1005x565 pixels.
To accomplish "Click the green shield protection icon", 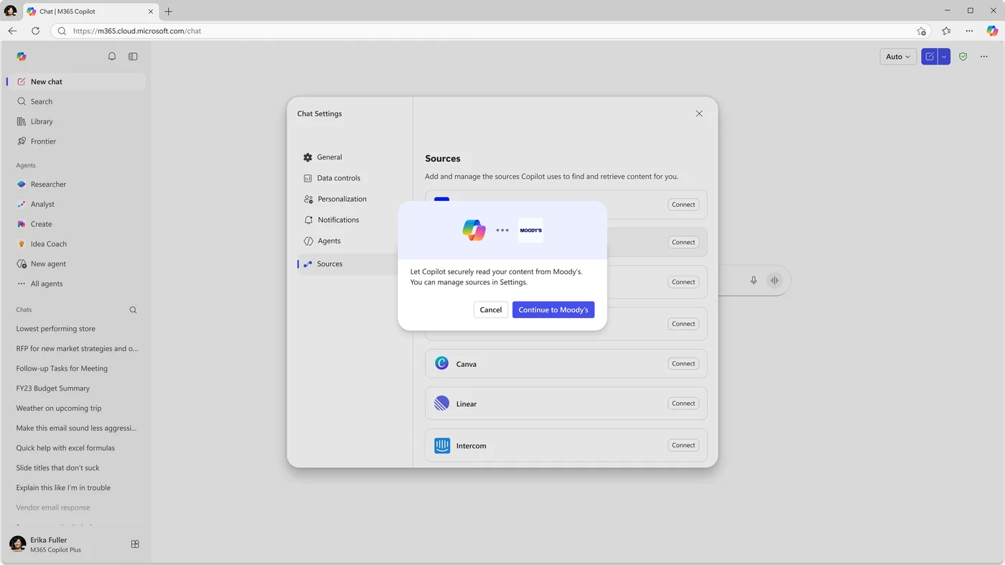I will pos(963,57).
